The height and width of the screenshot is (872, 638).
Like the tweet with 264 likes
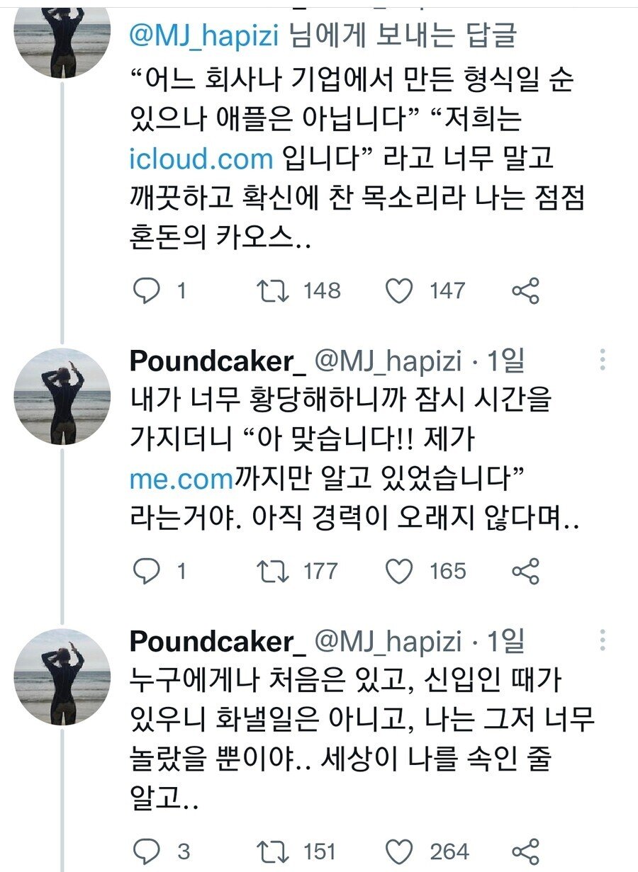399,851
